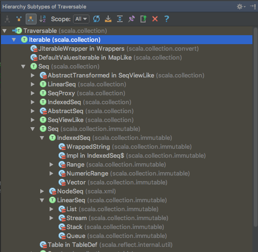This screenshot has width=258, height=252.
Task: Click Export to Text File icon
Action: point(143,19)
